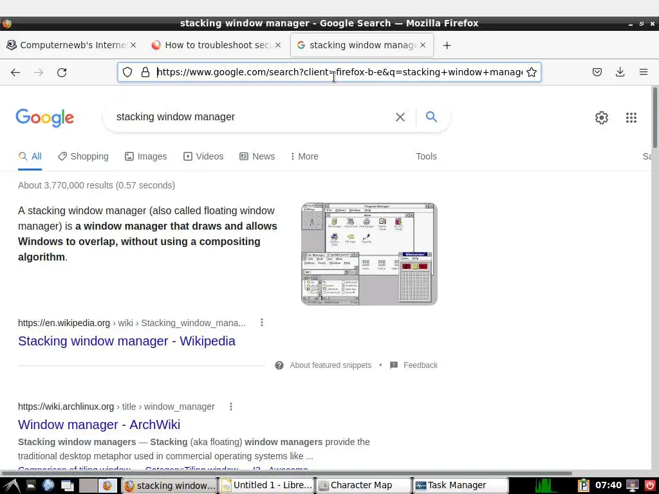Click the vertical page scrollbar
The width and height of the screenshot is (659, 494).
[x=654, y=118]
